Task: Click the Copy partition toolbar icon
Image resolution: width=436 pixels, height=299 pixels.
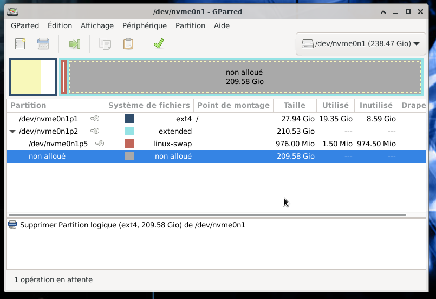Action: (105, 44)
